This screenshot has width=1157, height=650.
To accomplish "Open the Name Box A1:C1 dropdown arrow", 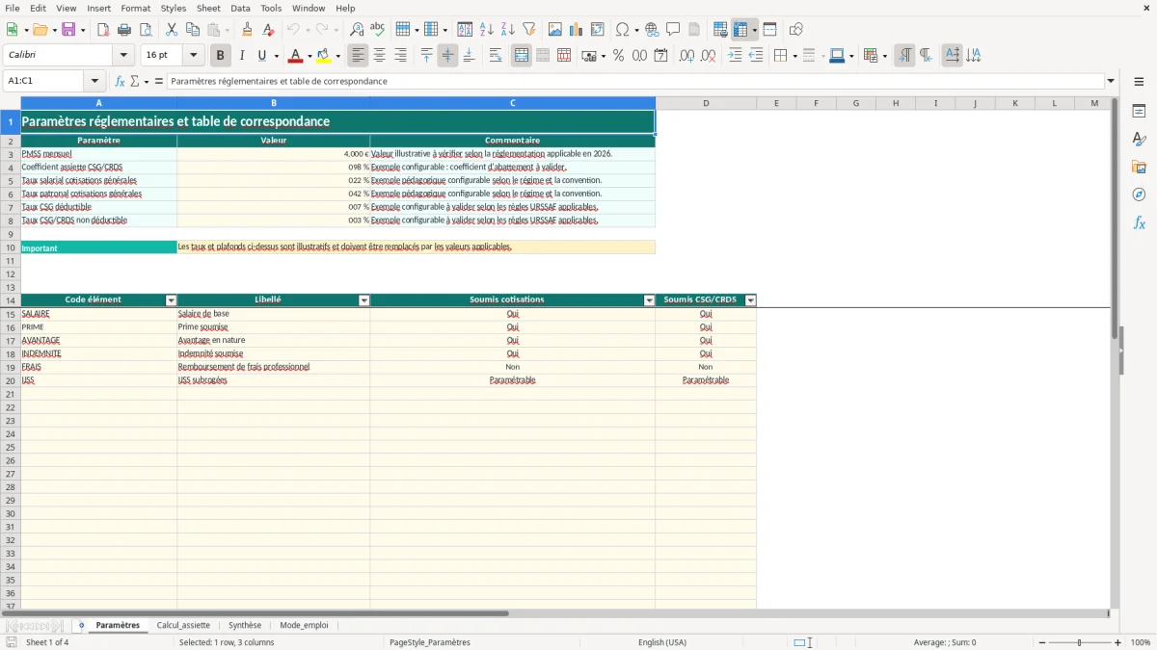I will [x=94, y=81].
